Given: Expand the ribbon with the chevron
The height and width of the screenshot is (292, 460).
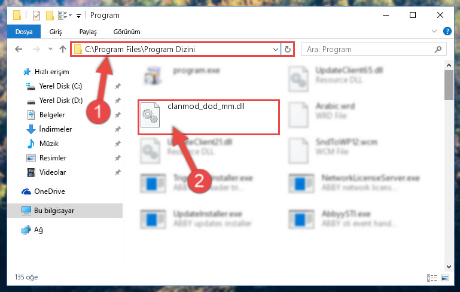Looking at the screenshot, I should coord(434,31).
